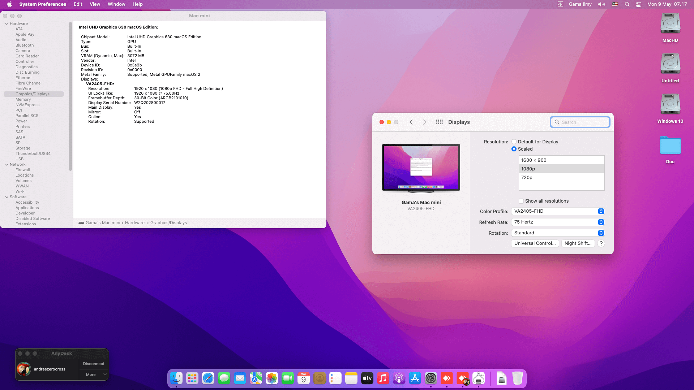Open Mail app in the Dock

pos(240,378)
